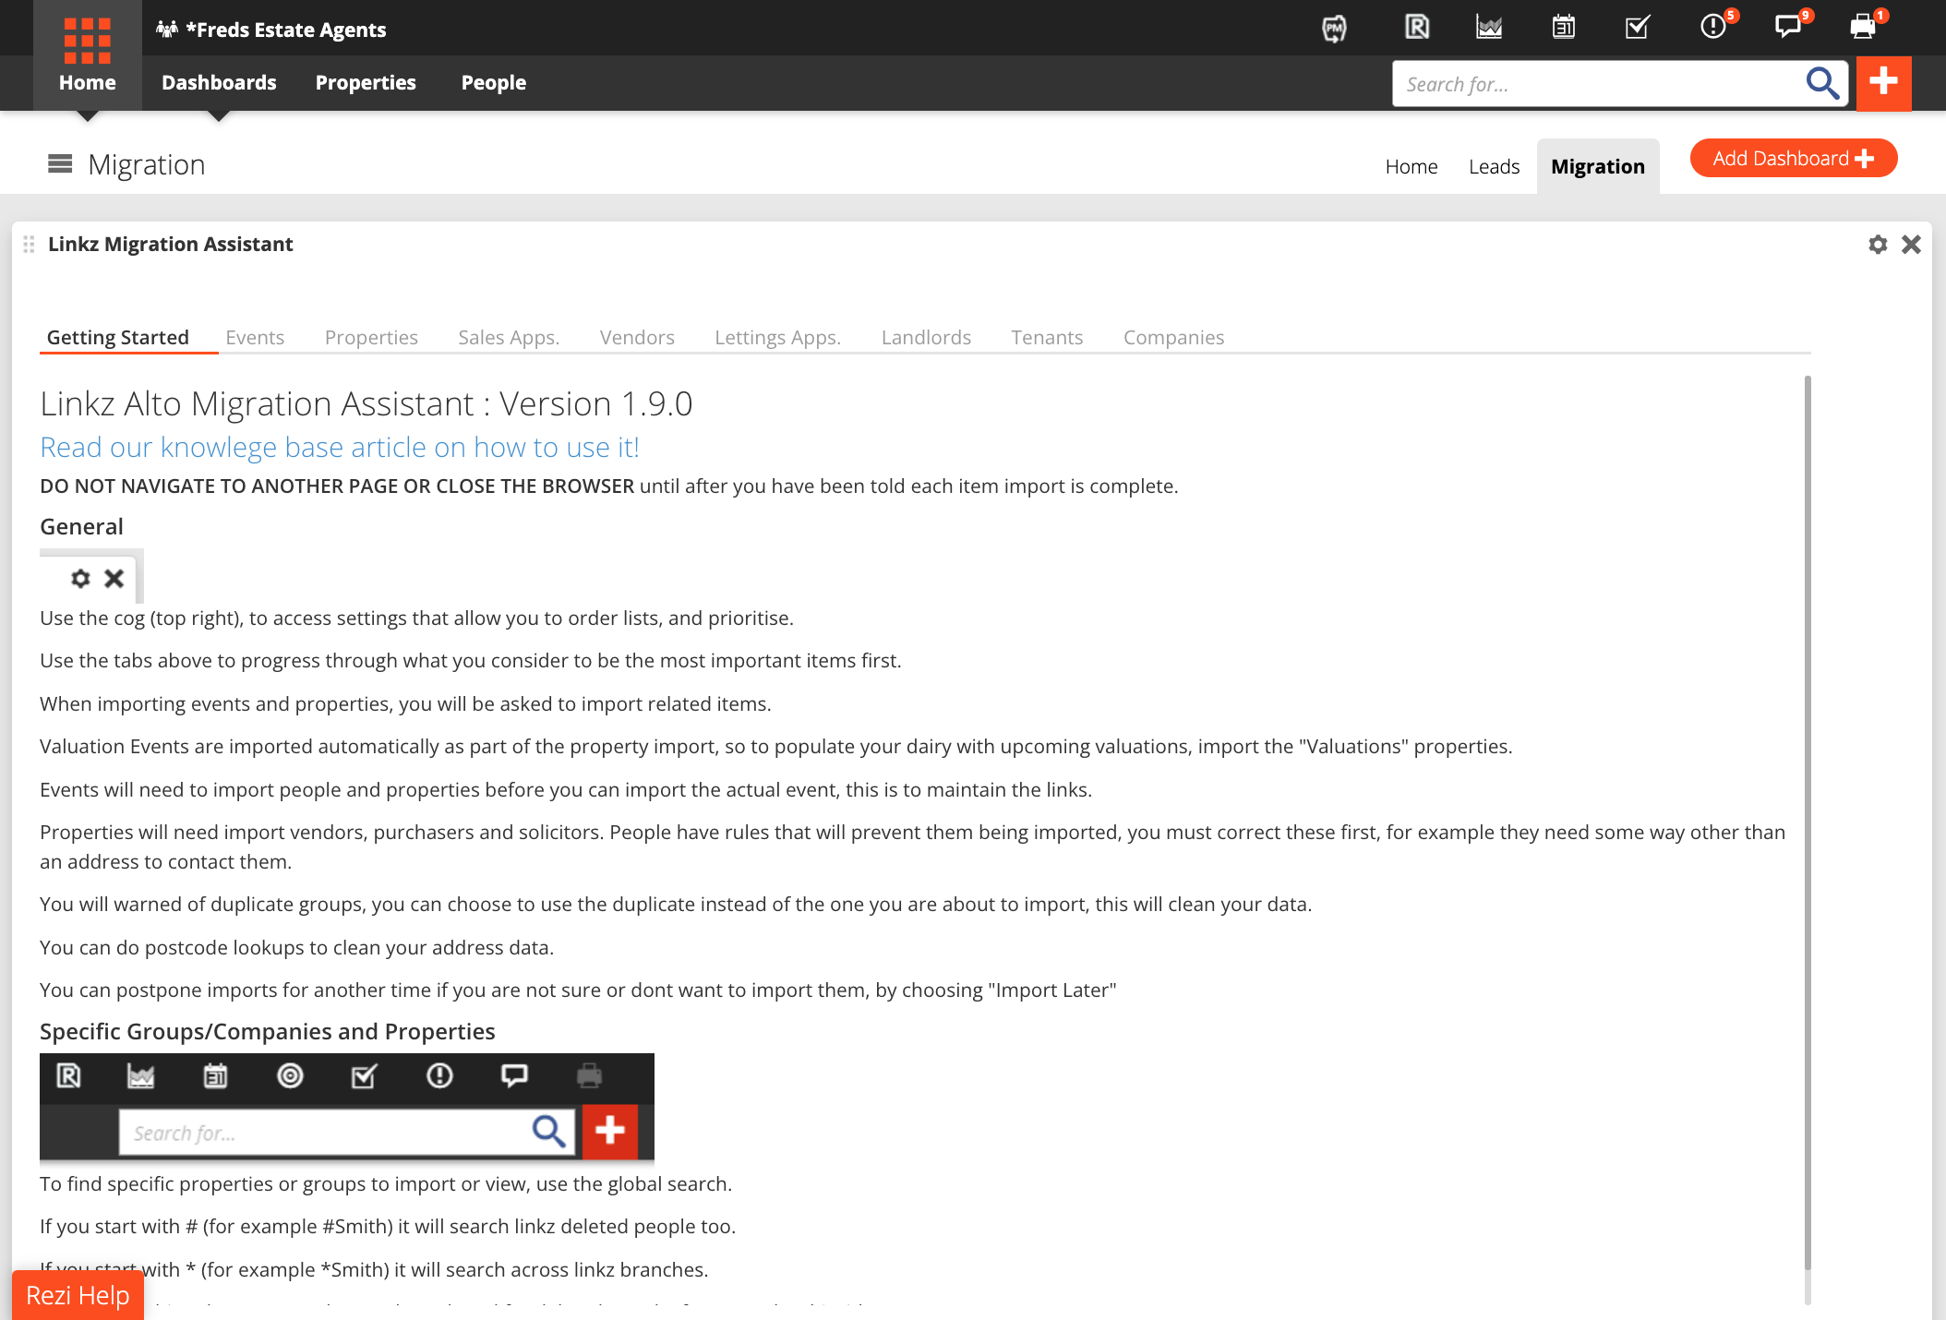Open the Vendors tab
This screenshot has width=1946, height=1320.
coord(637,337)
